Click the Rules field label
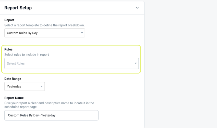Screen dimensions: 217x128 click(8, 49)
